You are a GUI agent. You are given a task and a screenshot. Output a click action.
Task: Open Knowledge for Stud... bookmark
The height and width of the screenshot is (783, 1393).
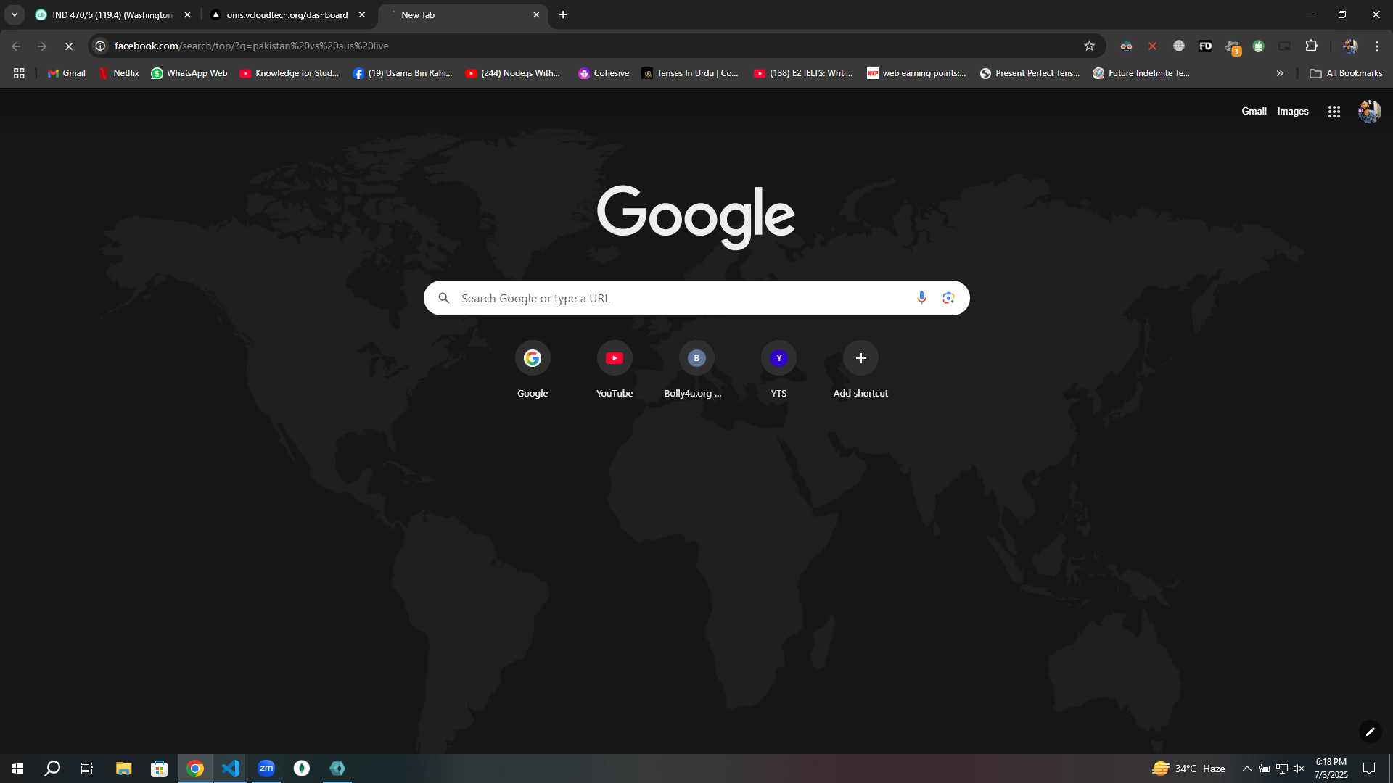[289, 73]
